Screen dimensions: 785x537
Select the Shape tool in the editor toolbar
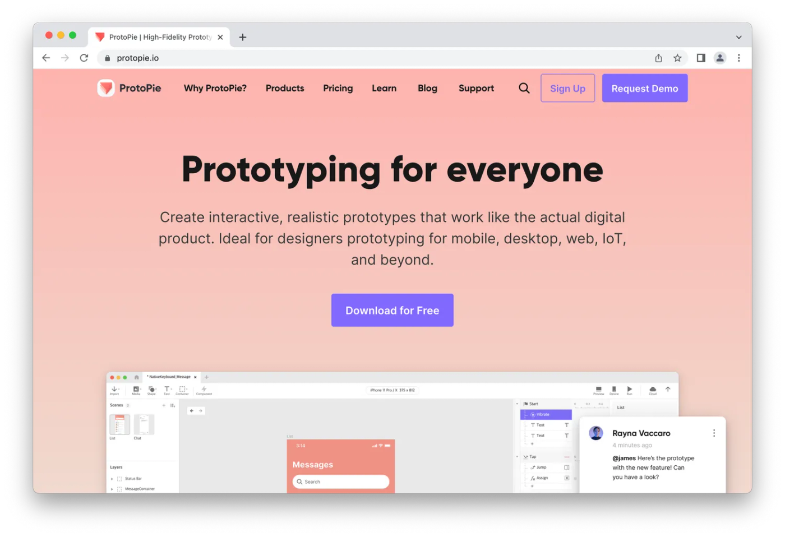(151, 390)
